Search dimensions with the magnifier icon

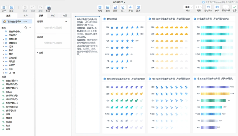[x=26, y=27]
